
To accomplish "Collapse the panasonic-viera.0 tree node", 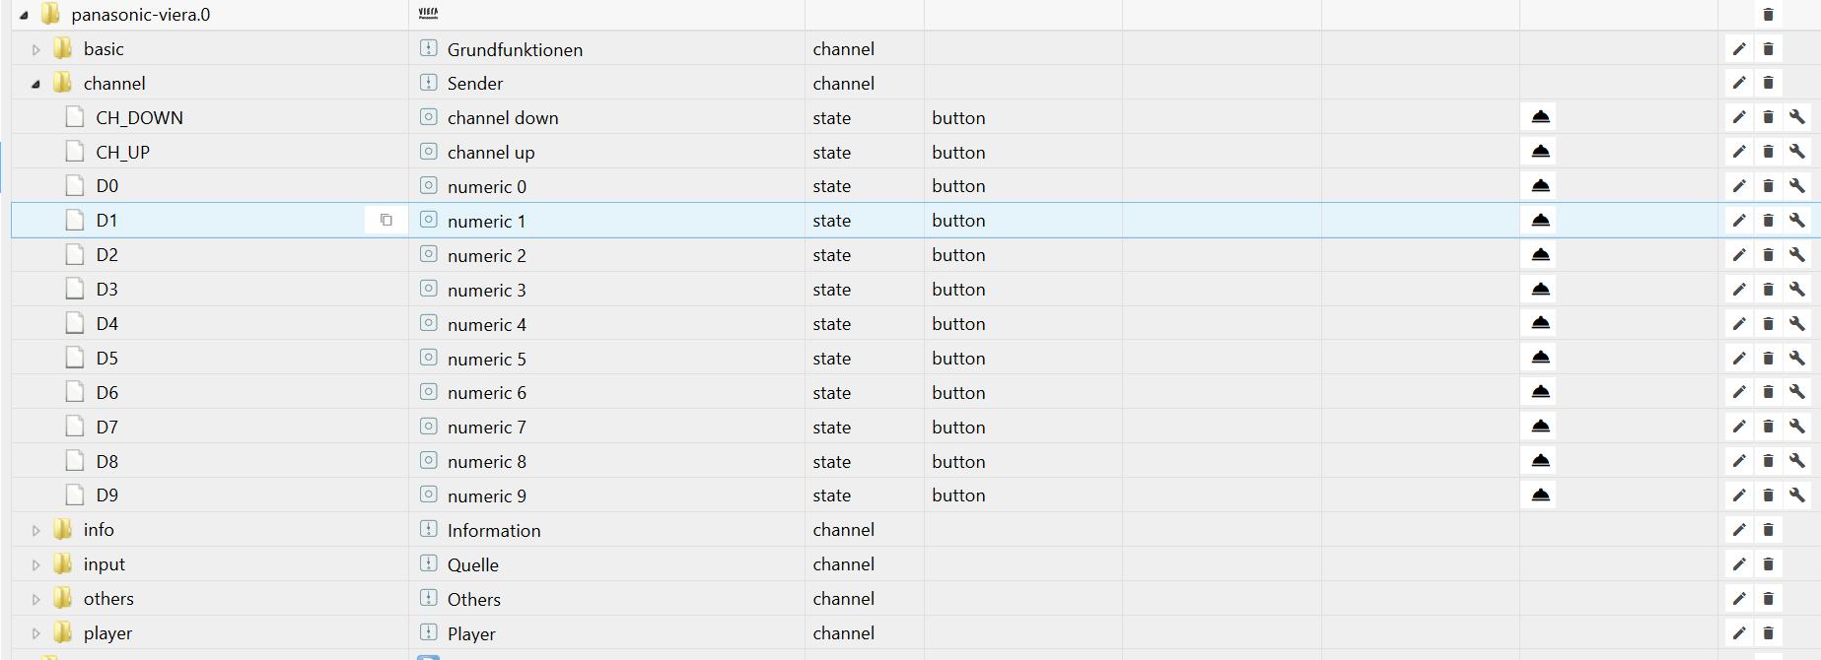I will tap(24, 15).
